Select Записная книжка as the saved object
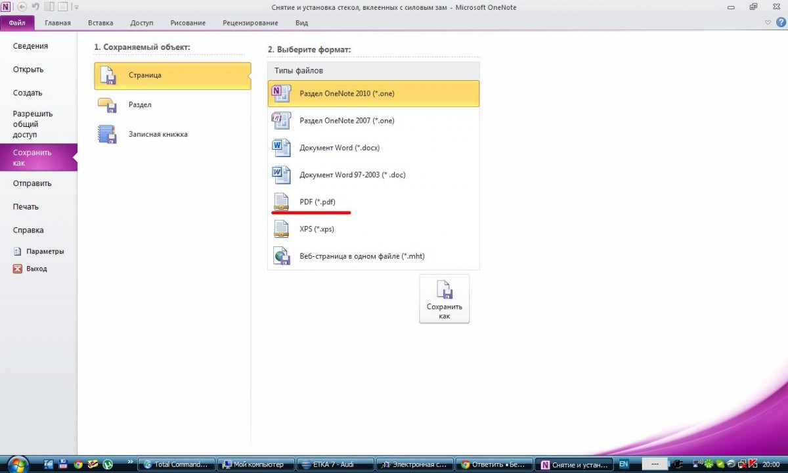Image resolution: width=788 pixels, height=473 pixels. 172,134
